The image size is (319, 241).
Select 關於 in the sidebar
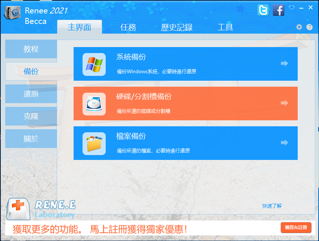(x=31, y=139)
